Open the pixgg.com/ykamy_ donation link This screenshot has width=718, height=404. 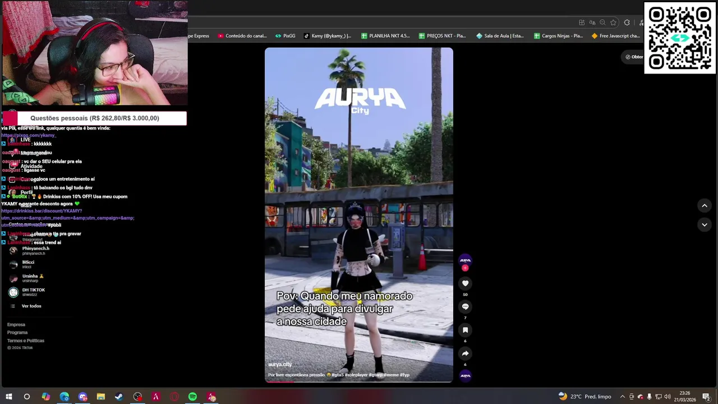coord(29,135)
